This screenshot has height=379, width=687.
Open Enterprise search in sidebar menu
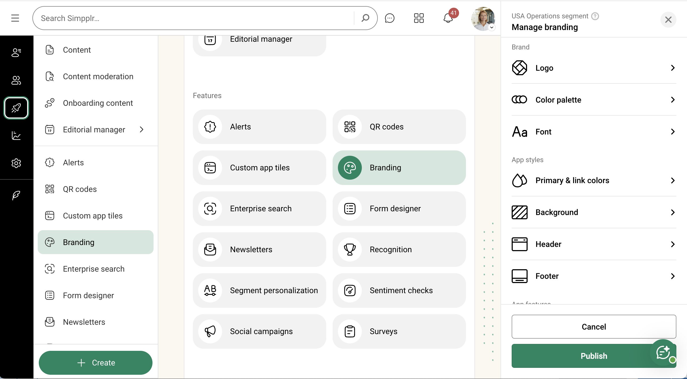(94, 269)
